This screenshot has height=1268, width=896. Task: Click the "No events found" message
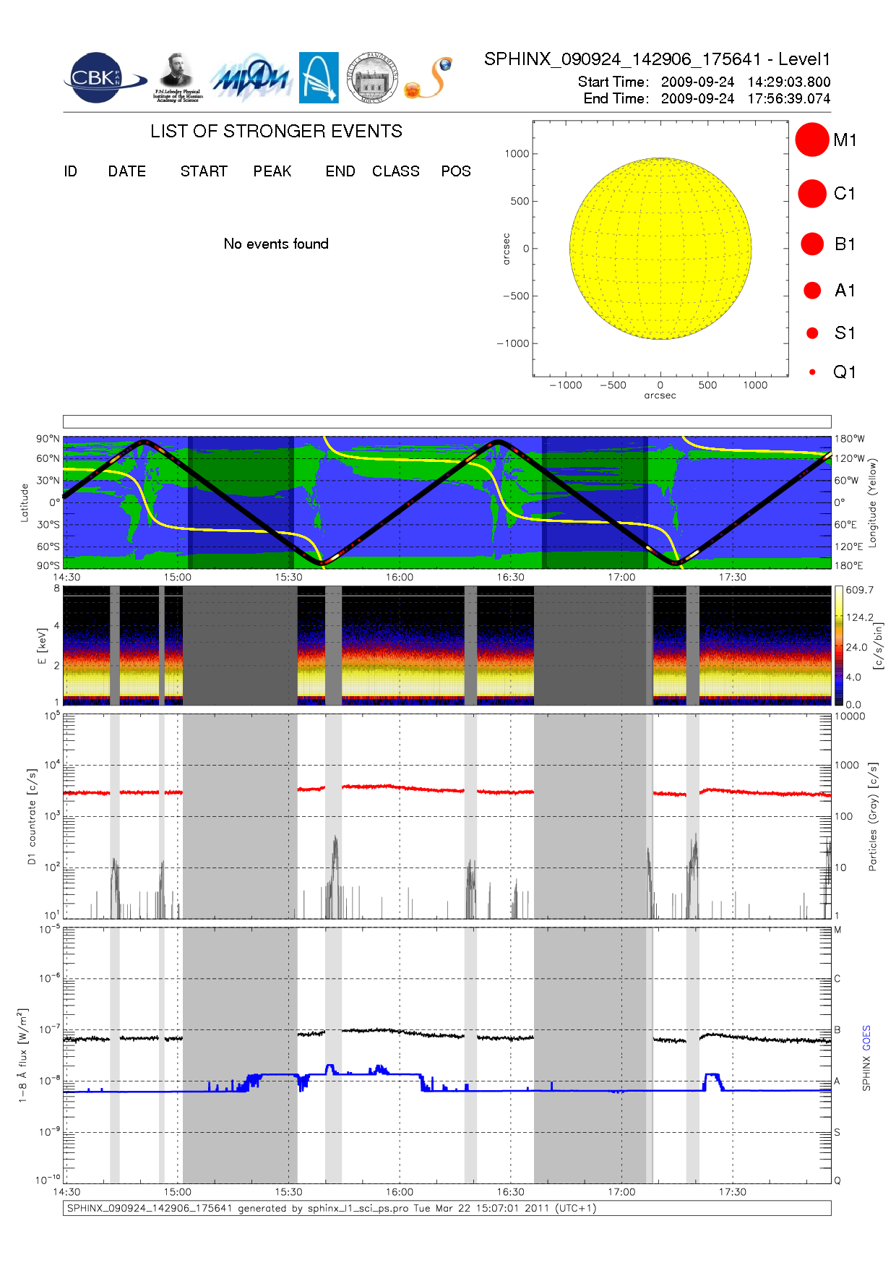click(x=276, y=244)
